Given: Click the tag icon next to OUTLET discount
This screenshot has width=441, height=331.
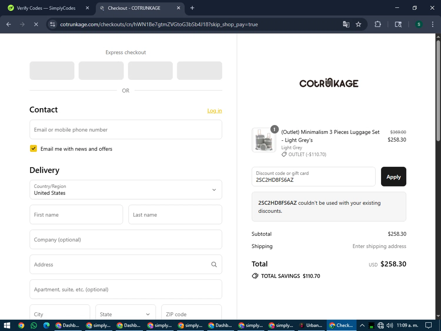Looking at the screenshot, I should coord(284,154).
